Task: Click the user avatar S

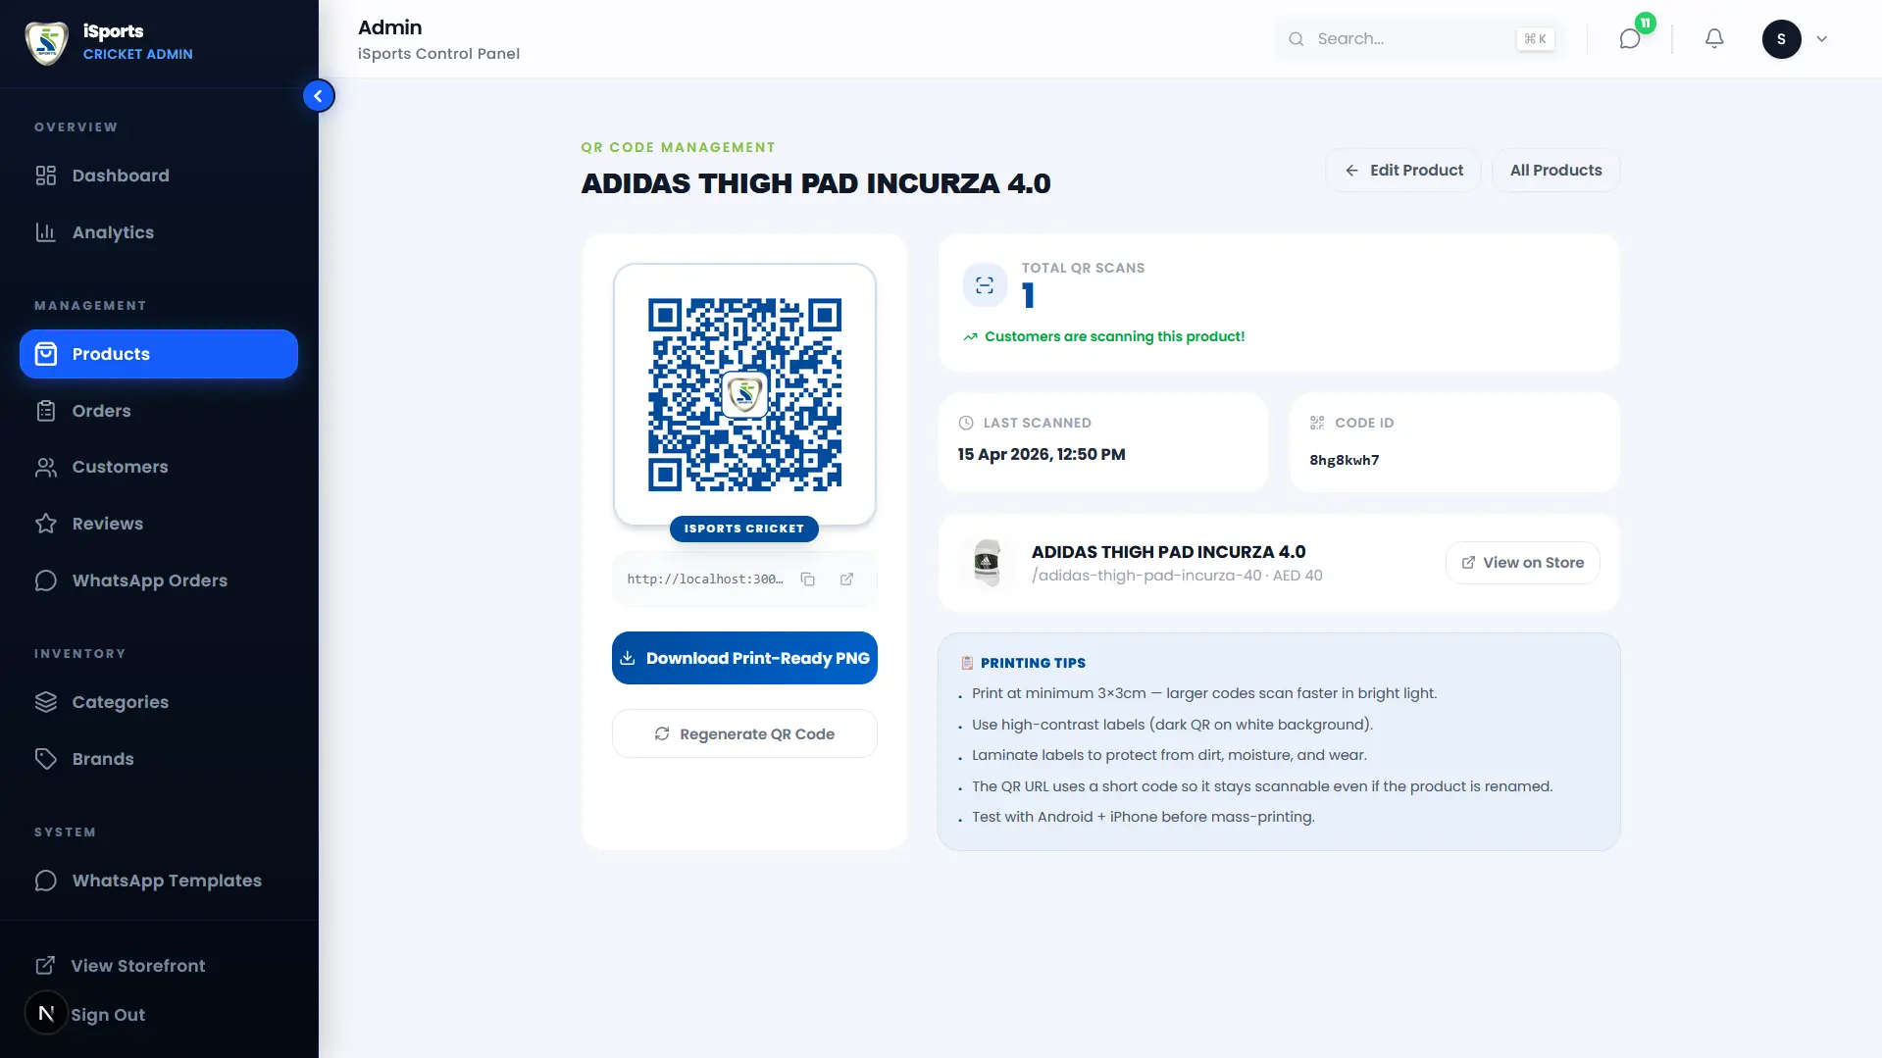Action: 1781,39
